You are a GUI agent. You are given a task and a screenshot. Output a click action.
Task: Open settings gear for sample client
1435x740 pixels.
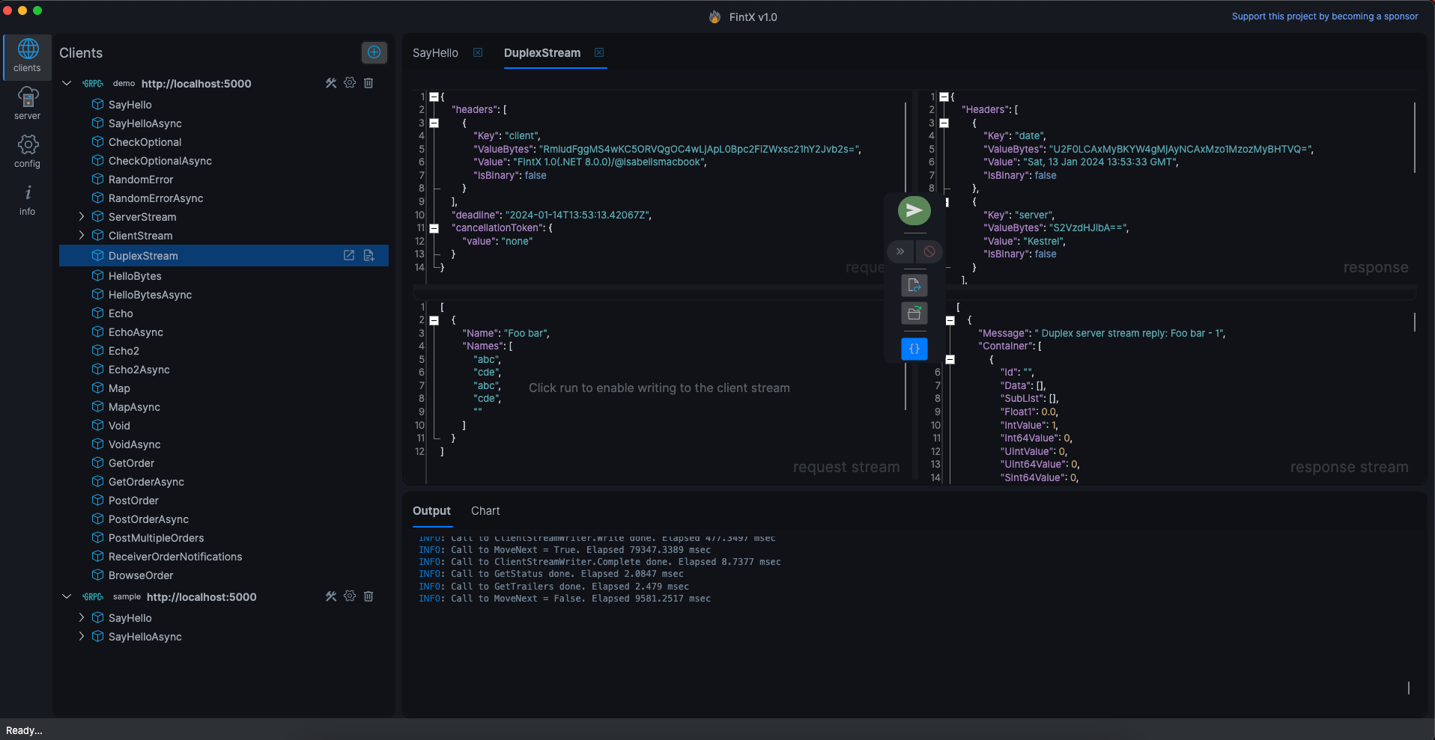pos(350,596)
